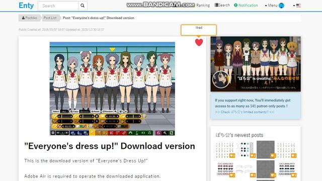
Task: Open the Ranking menu item
Action: tap(203, 6)
